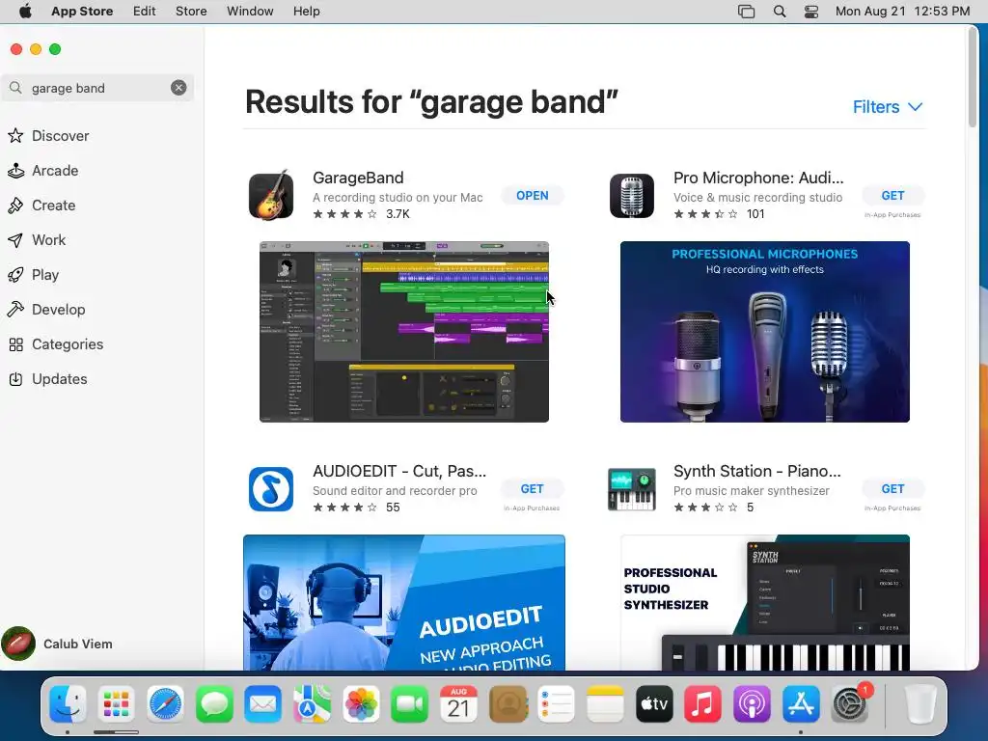Open Synth Station synthesizer preview image
The height and width of the screenshot is (741, 988).
pyautogui.click(x=764, y=602)
